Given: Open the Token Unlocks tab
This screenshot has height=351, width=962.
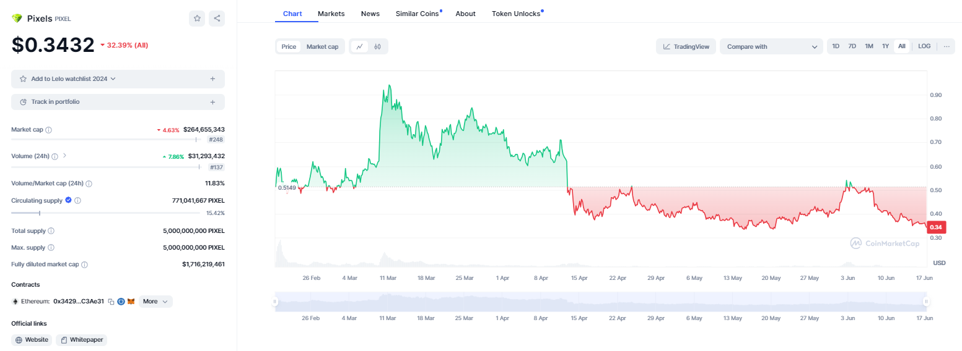Looking at the screenshot, I should 517,14.
